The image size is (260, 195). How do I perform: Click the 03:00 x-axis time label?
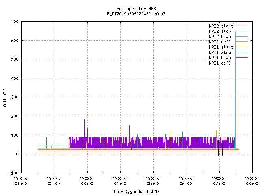coord(87,184)
